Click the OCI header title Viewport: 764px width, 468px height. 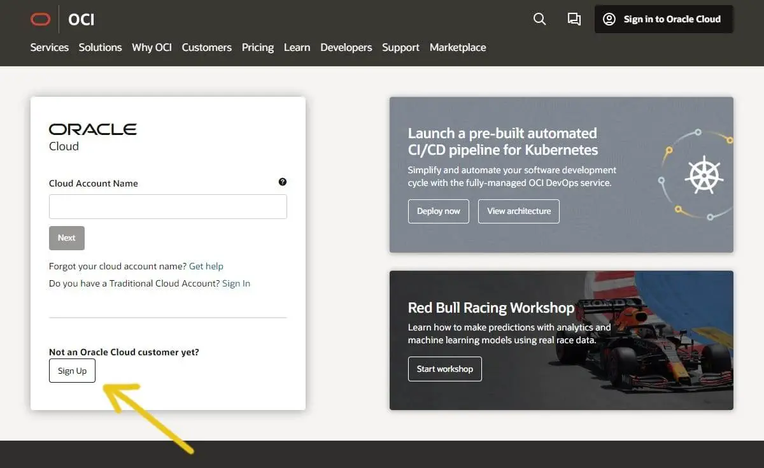[x=81, y=20]
